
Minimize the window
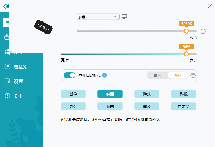coord(199,6)
